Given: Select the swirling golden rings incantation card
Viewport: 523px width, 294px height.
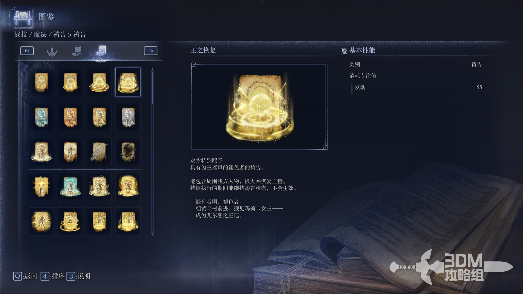Looking at the screenshot, I should point(70,222).
